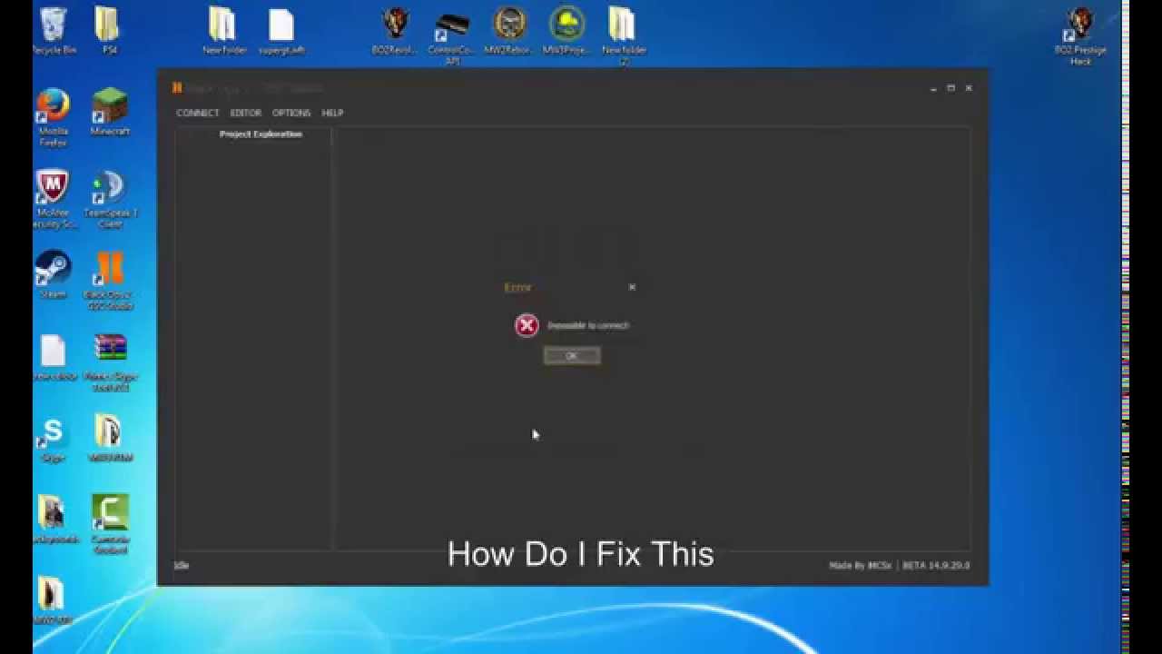This screenshot has height=654, width=1162.
Task: Click the Idle status text
Action: [182, 565]
